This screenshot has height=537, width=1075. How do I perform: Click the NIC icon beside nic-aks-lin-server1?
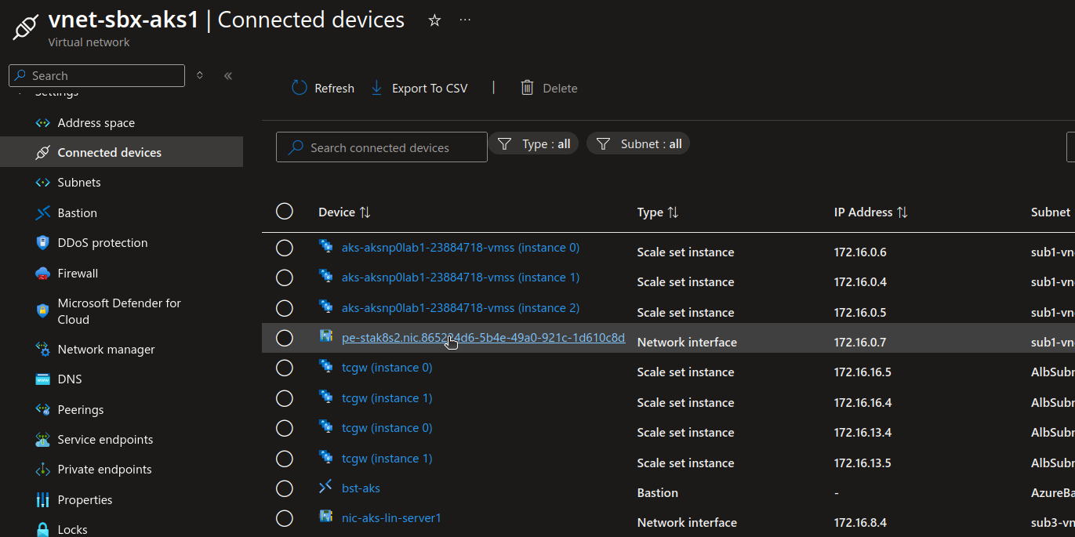click(x=326, y=517)
